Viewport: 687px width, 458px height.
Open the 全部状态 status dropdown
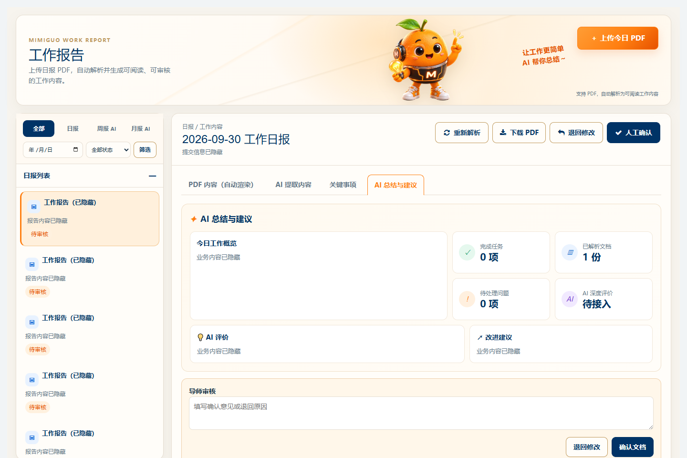click(x=108, y=150)
